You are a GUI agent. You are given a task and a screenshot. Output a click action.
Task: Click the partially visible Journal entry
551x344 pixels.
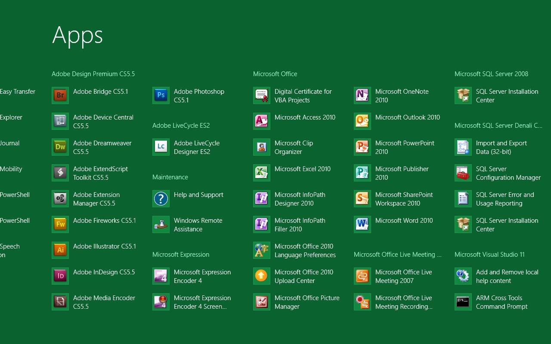coord(9,143)
